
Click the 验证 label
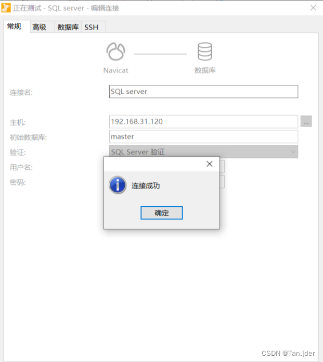[x=18, y=153]
